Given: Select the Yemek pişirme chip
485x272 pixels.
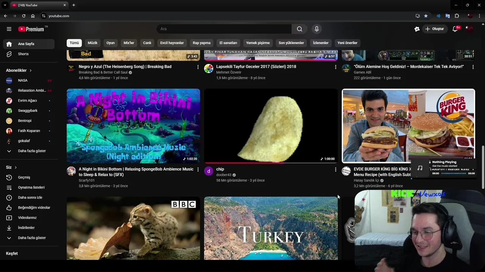Looking at the screenshot, I should pyautogui.click(x=258, y=43).
